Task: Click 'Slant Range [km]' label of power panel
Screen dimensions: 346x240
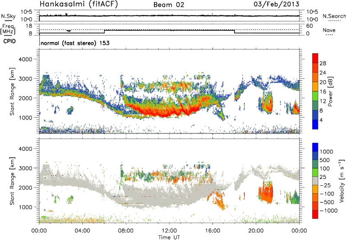Action: pyautogui.click(x=12, y=91)
